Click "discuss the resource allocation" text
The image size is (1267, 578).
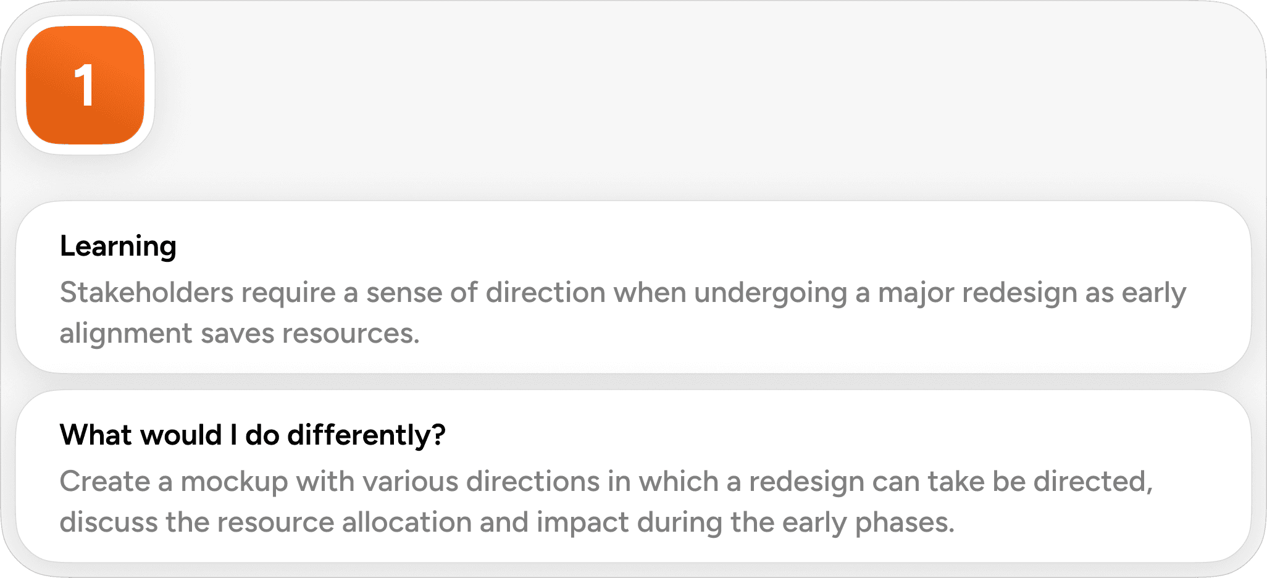tap(266, 522)
